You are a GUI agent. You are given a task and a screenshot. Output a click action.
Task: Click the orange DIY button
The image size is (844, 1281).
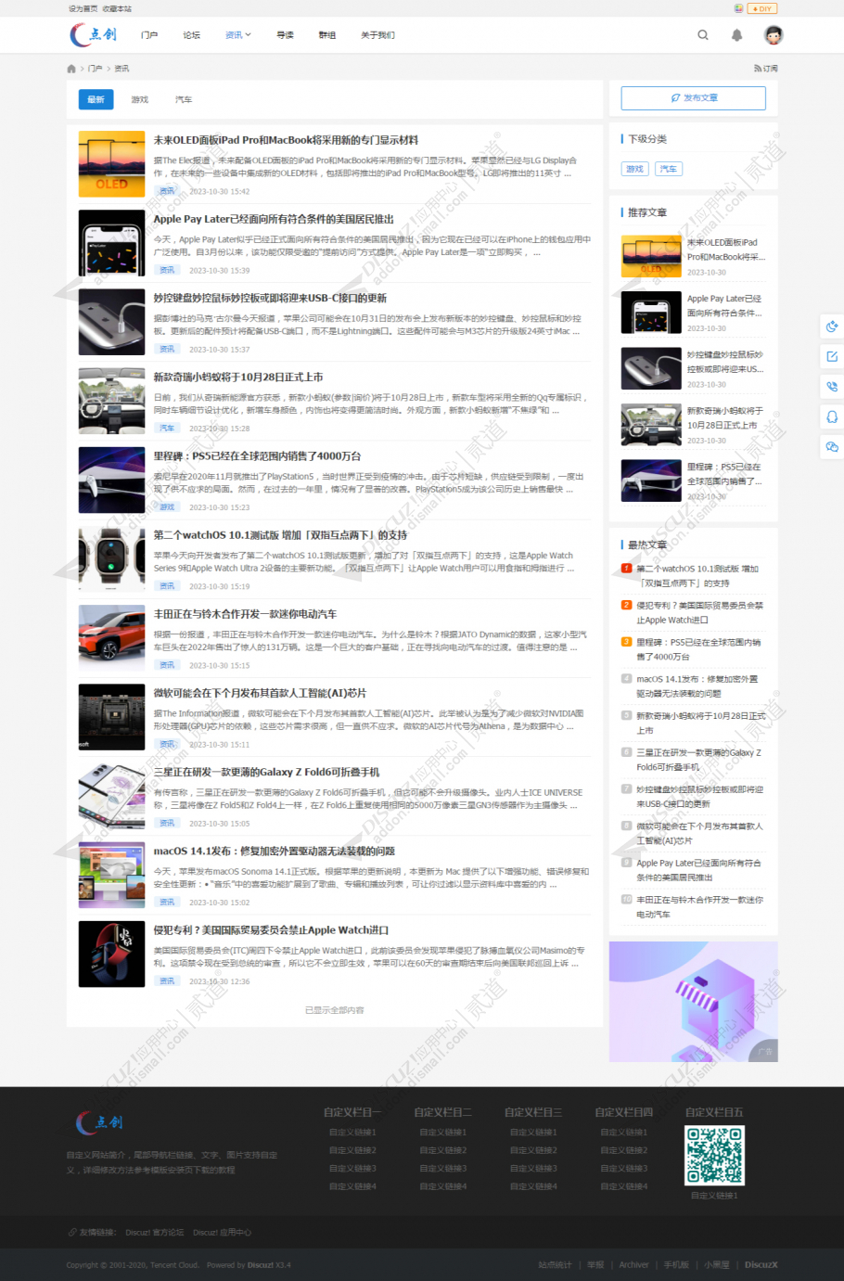762,8
